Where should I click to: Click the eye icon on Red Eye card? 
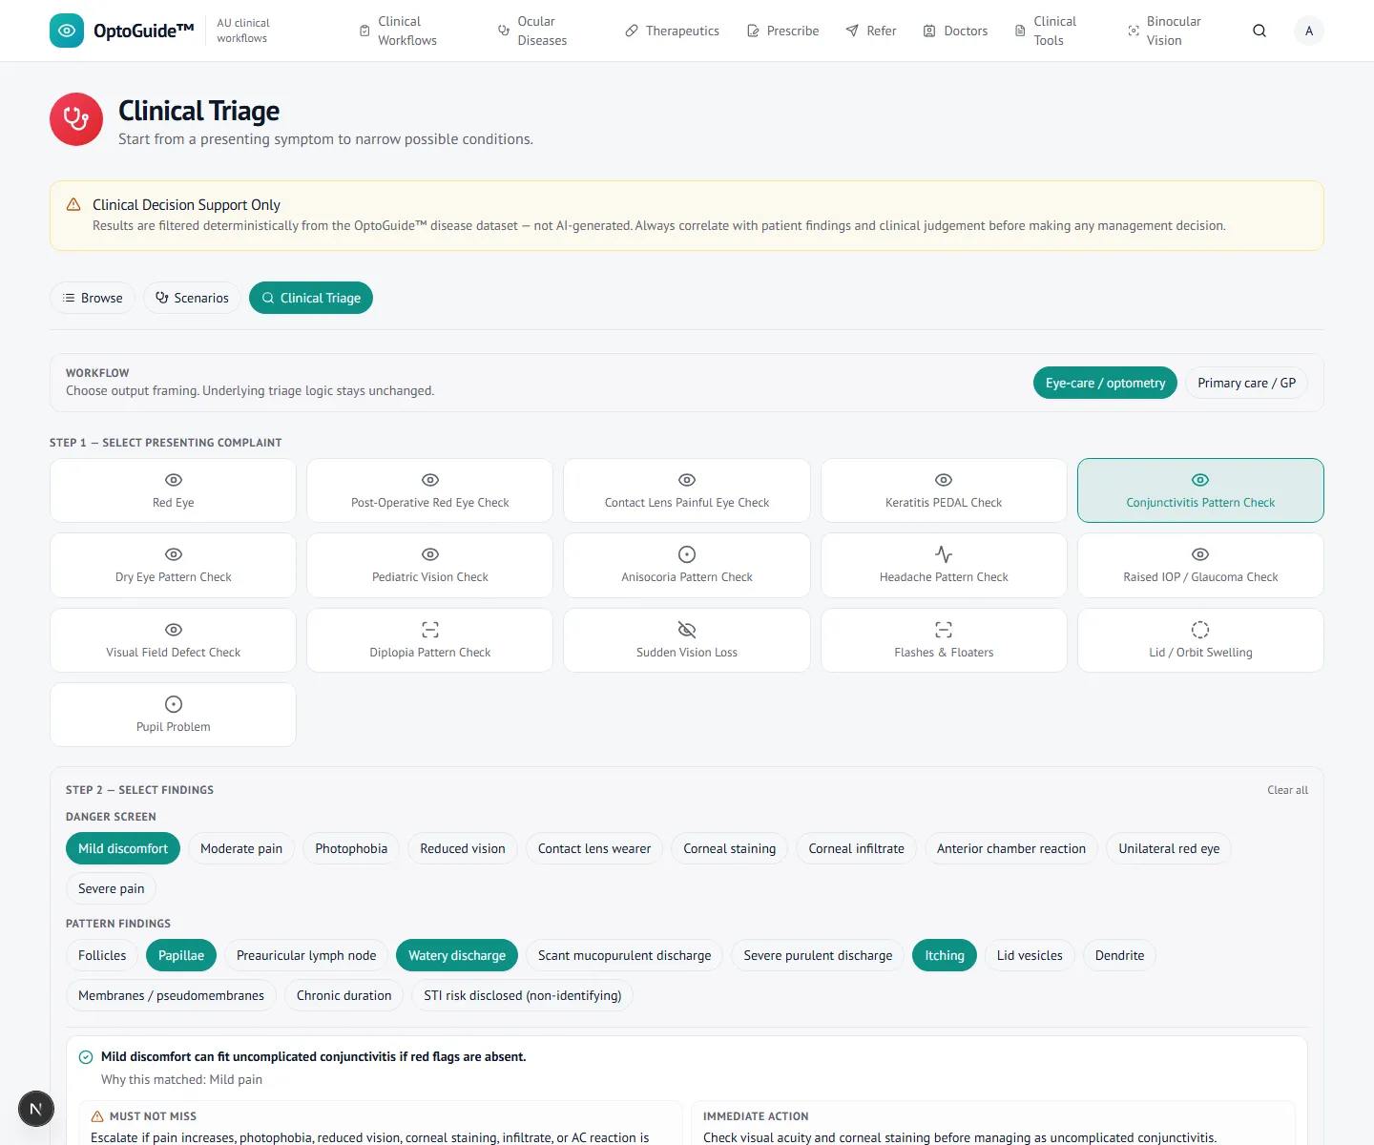[x=174, y=480]
